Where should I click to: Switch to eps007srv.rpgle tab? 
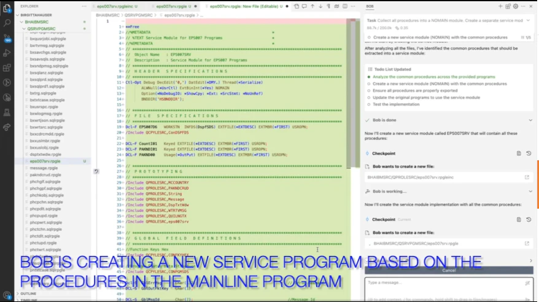pos(174,6)
